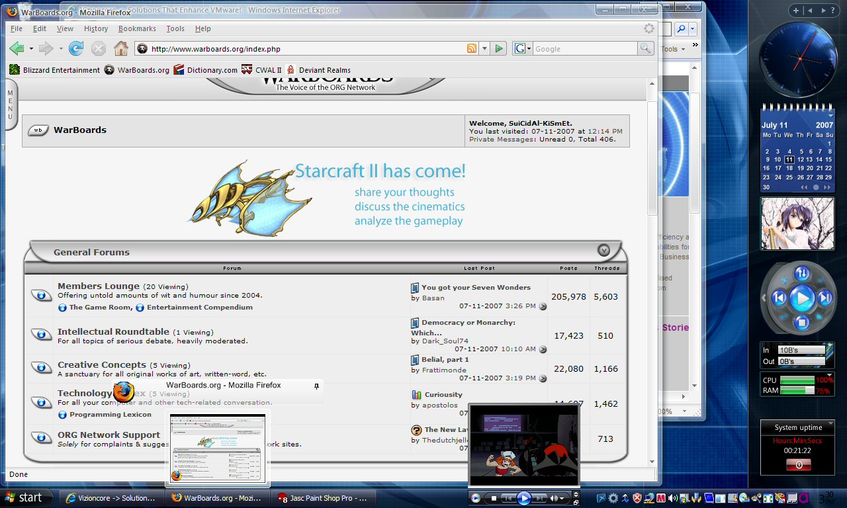Reload the page with the Refresh icon
This screenshot has width=847, height=508.
pos(76,48)
